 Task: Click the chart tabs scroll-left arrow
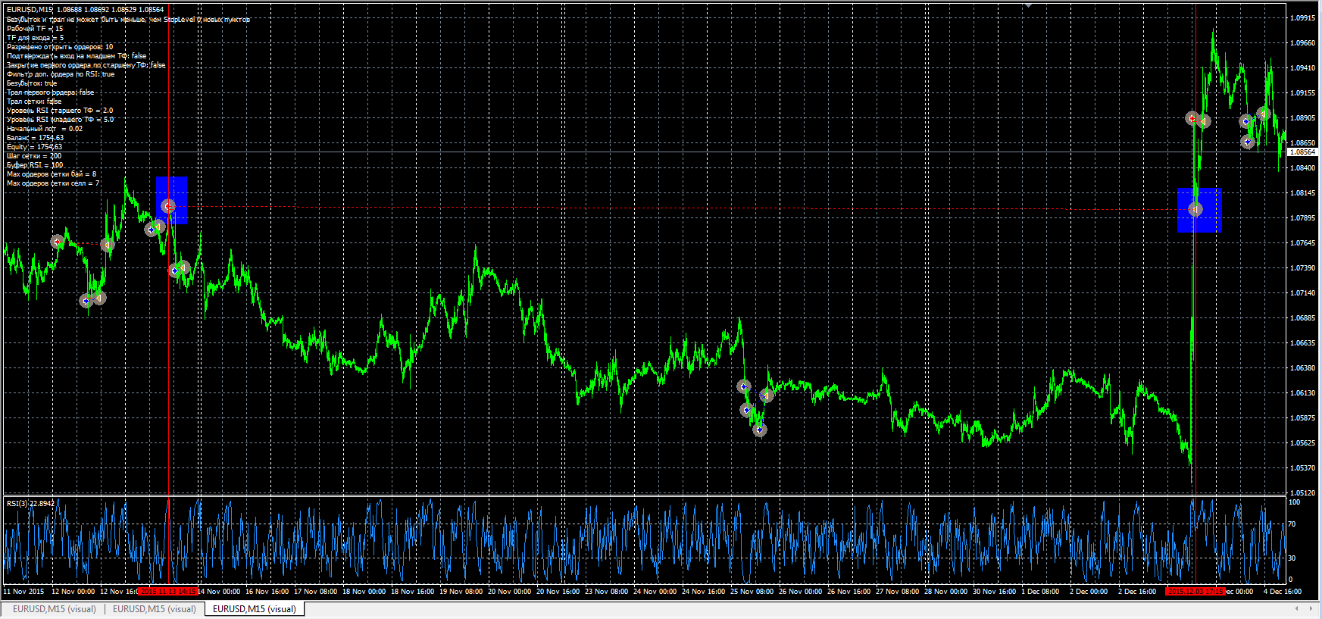click(x=1297, y=608)
